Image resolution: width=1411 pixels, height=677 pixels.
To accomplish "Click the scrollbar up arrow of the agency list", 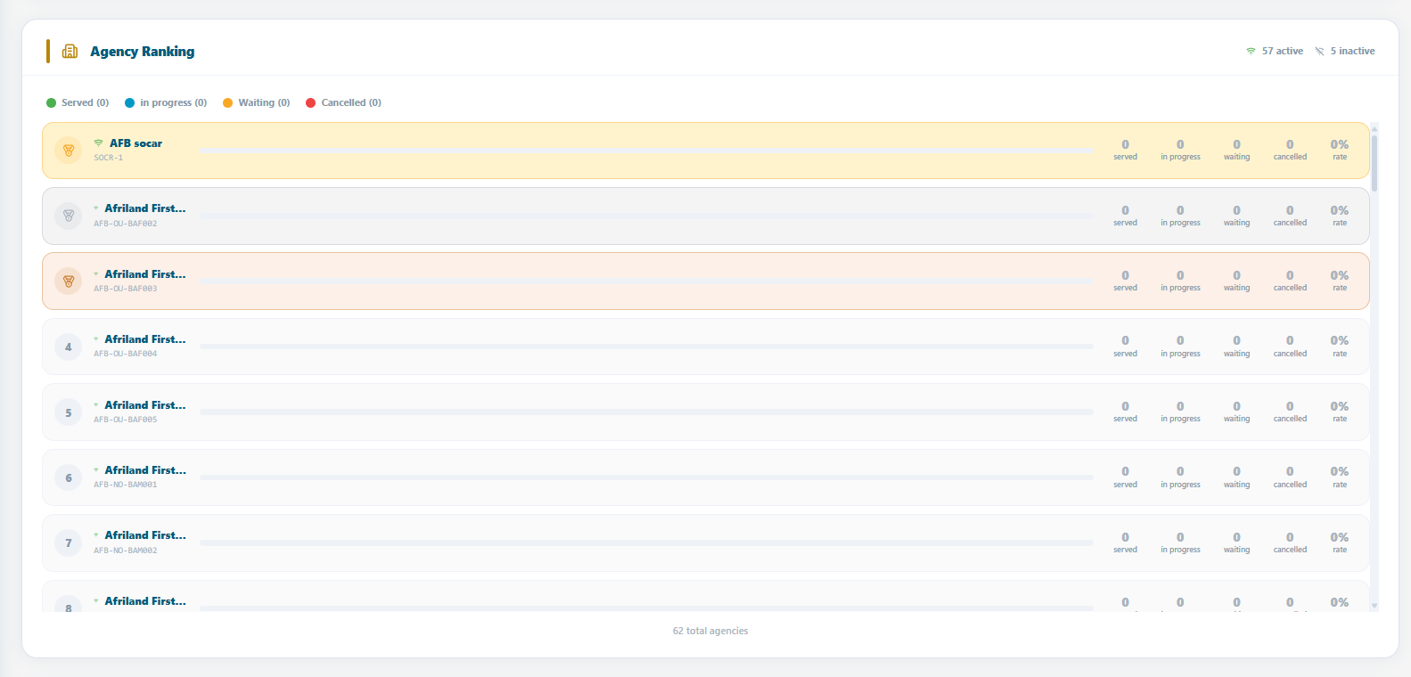I will [x=1374, y=128].
